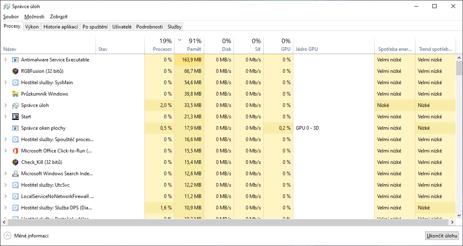Open the Služby tab
The width and height of the screenshot is (463, 246).
(174, 27)
